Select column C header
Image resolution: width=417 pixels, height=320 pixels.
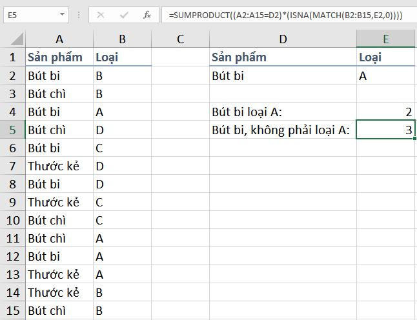click(x=180, y=39)
